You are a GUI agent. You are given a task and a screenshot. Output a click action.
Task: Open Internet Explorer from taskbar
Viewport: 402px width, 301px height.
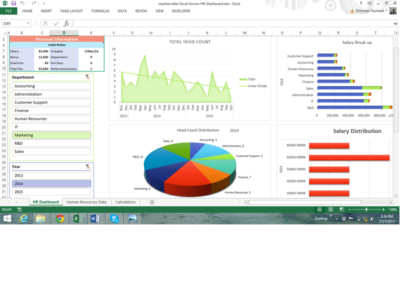(24, 219)
